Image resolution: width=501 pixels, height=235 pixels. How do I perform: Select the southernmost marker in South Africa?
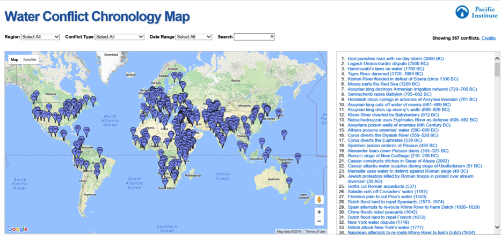tap(165, 183)
